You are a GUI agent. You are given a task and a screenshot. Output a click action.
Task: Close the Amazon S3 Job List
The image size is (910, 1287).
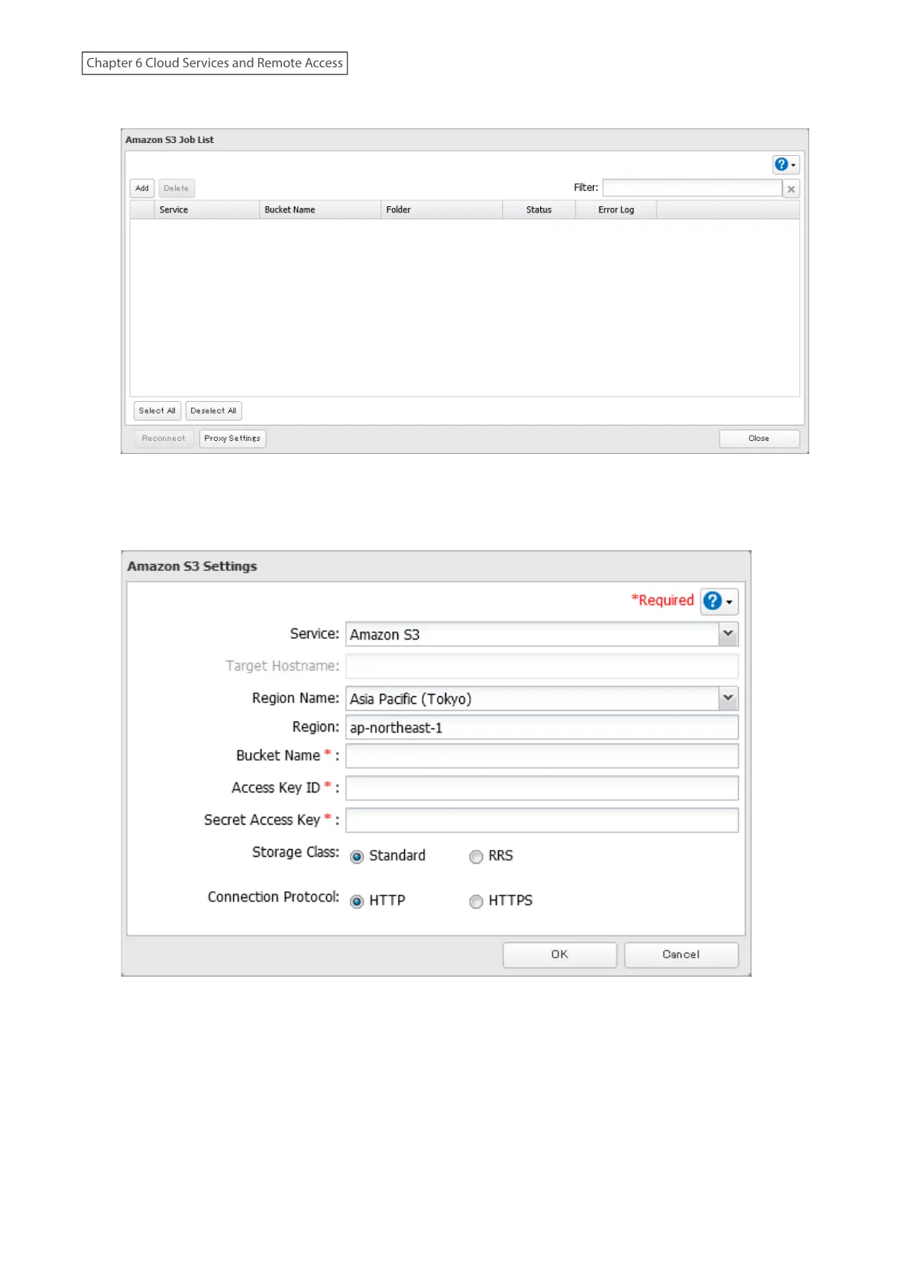click(759, 439)
